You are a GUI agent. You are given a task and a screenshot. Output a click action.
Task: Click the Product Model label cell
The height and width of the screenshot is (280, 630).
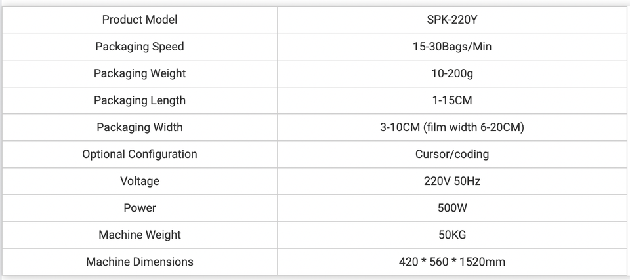pyautogui.click(x=140, y=20)
